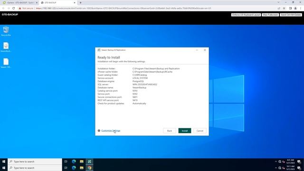This screenshot has width=304, height=171.
Task: Click the browser forward arrow
Action: 9,9
